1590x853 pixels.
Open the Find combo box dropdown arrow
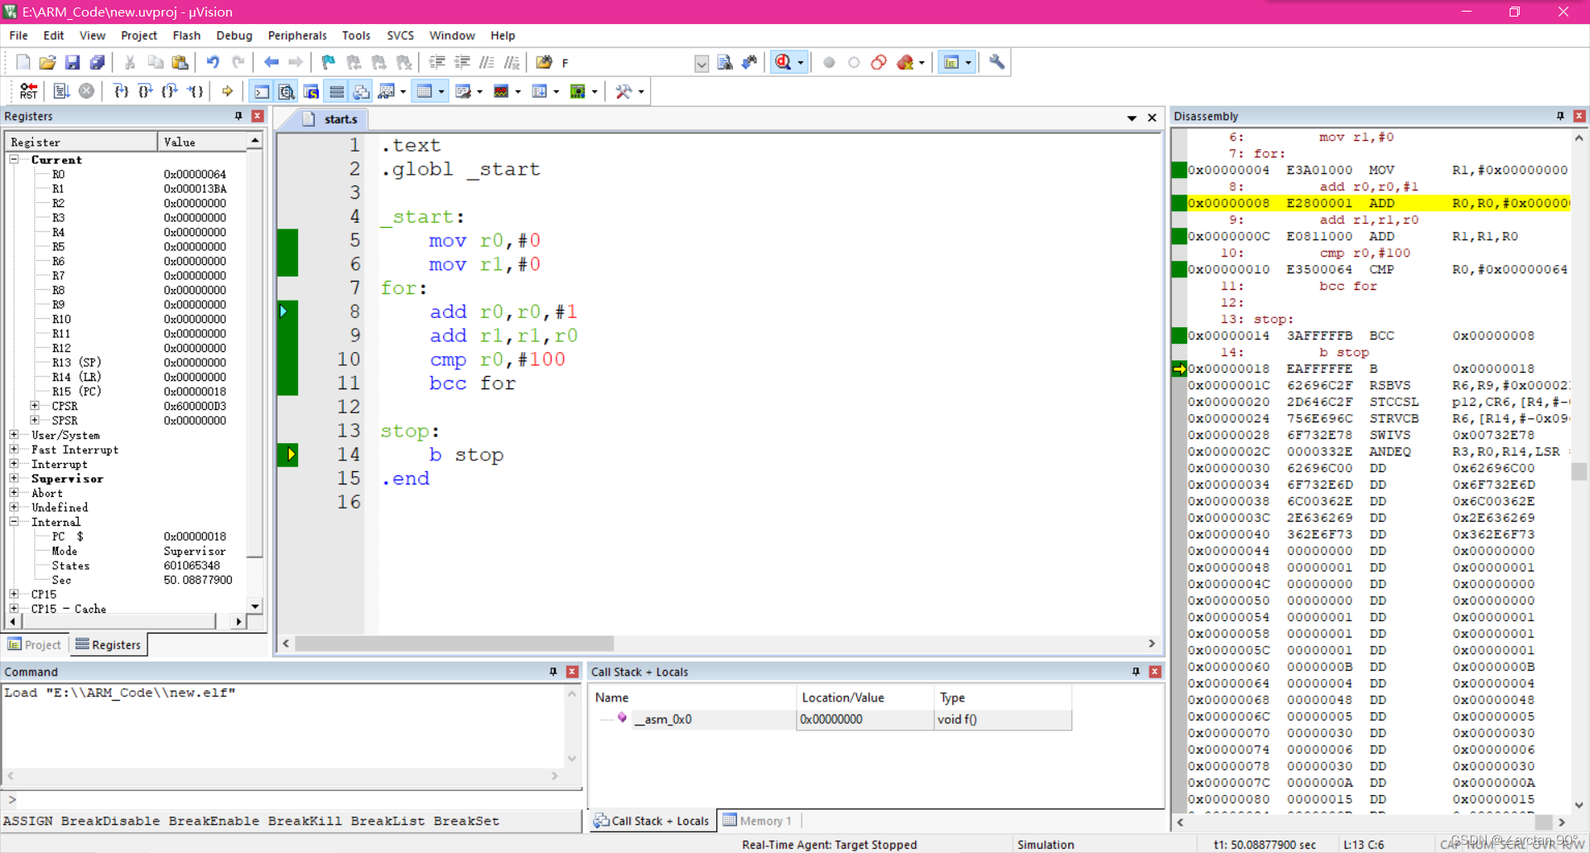pyautogui.click(x=701, y=63)
